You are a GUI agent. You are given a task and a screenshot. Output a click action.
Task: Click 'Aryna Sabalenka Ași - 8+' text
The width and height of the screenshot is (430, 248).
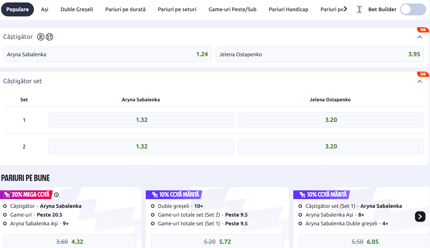[x=335, y=215]
